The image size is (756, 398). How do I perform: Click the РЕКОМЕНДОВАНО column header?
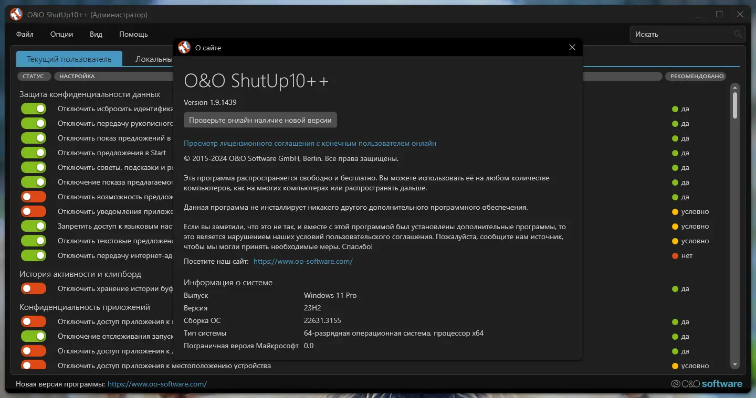[697, 76]
